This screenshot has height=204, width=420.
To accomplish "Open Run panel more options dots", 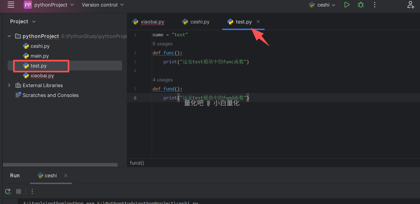I will [32, 191].
